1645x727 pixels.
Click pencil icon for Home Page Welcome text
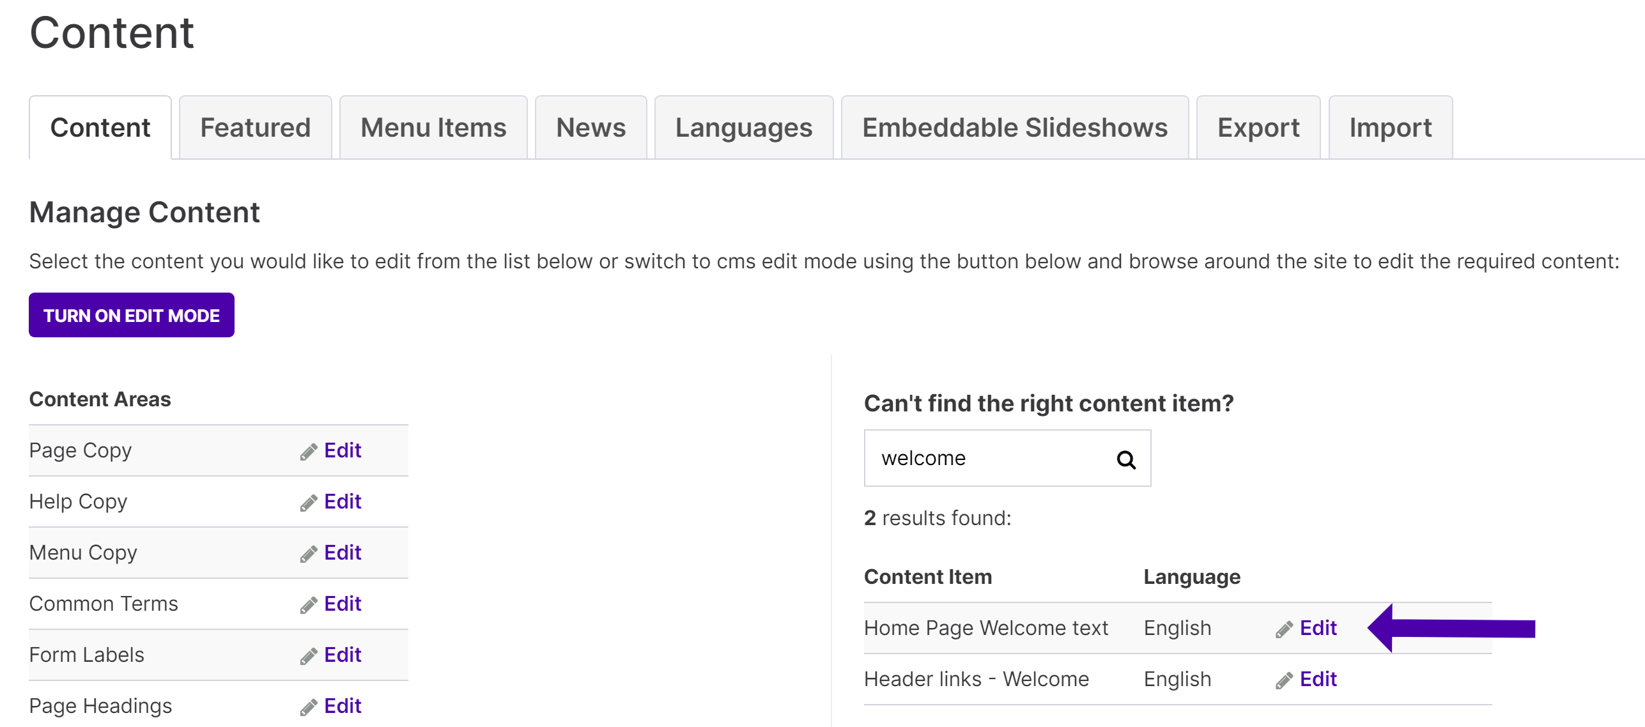pyautogui.click(x=1285, y=629)
